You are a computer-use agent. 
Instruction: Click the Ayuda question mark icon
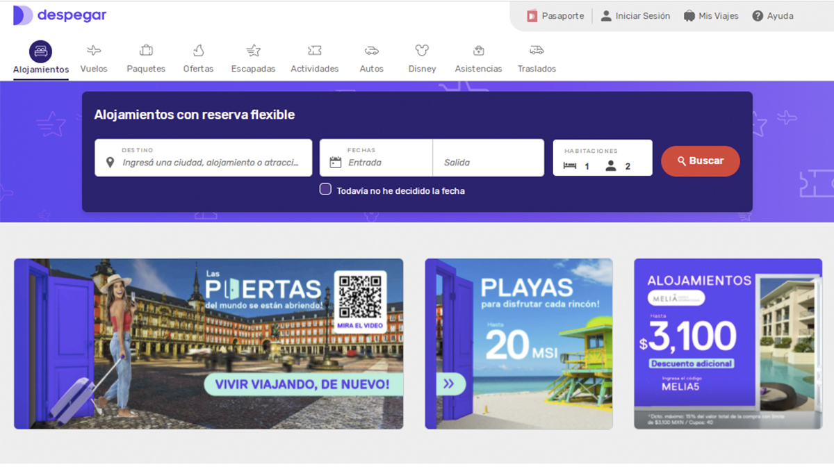pyautogui.click(x=758, y=16)
